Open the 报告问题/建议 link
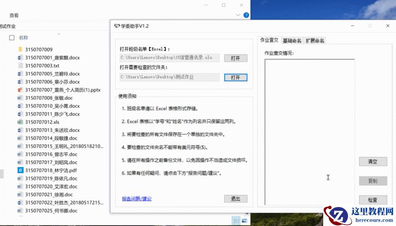Viewport: 396px width, 226px height. tap(137, 199)
